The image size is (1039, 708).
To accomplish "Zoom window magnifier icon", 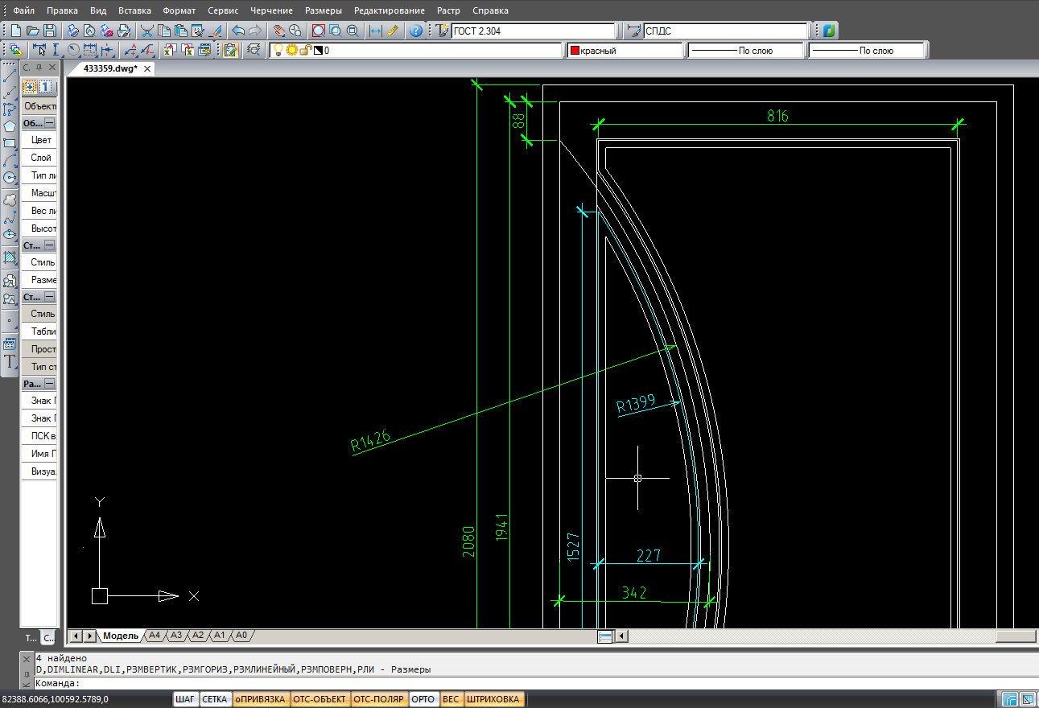I will tap(335, 31).
